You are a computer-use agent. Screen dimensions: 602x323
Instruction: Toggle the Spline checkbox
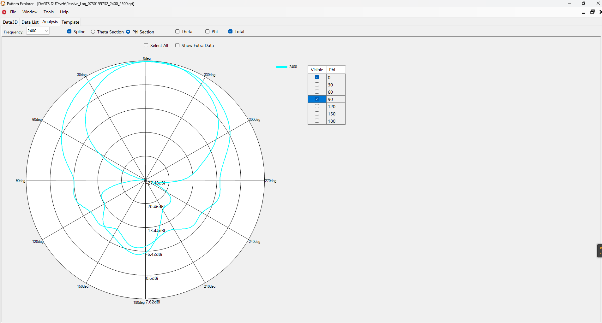pos(69,32)
